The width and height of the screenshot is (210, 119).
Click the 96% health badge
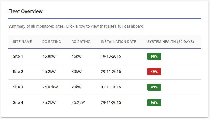point(154,103)
